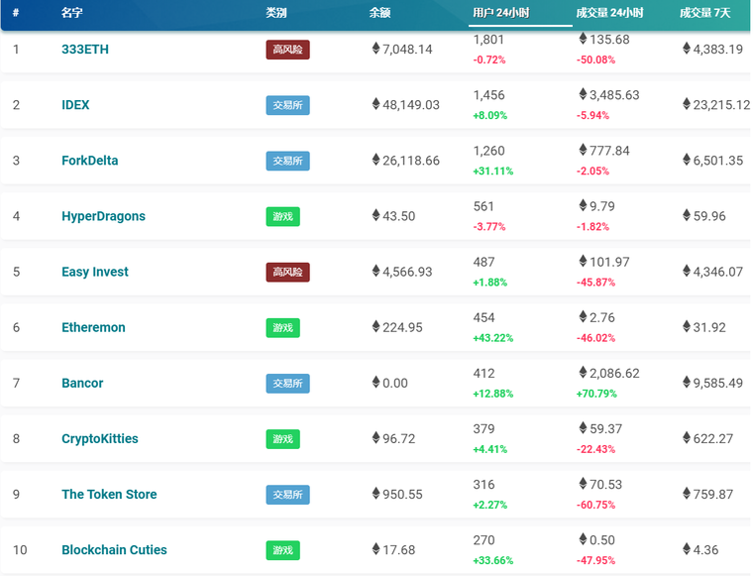Sort by the 用户 24小时 column header
753x576 pixels.
pyautogui.click(x=501, y=13)
